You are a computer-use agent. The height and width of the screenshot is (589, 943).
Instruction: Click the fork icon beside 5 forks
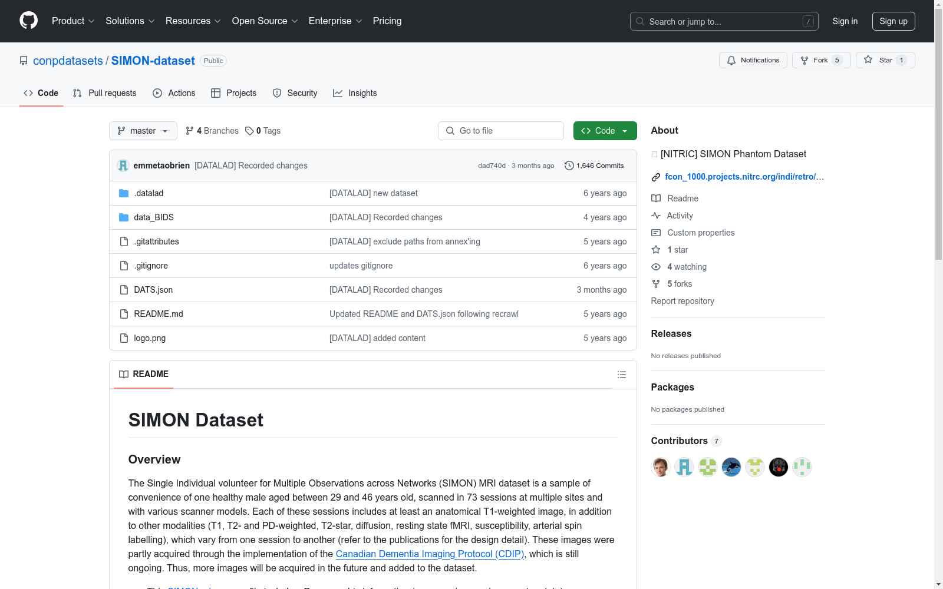coord(656,284)
